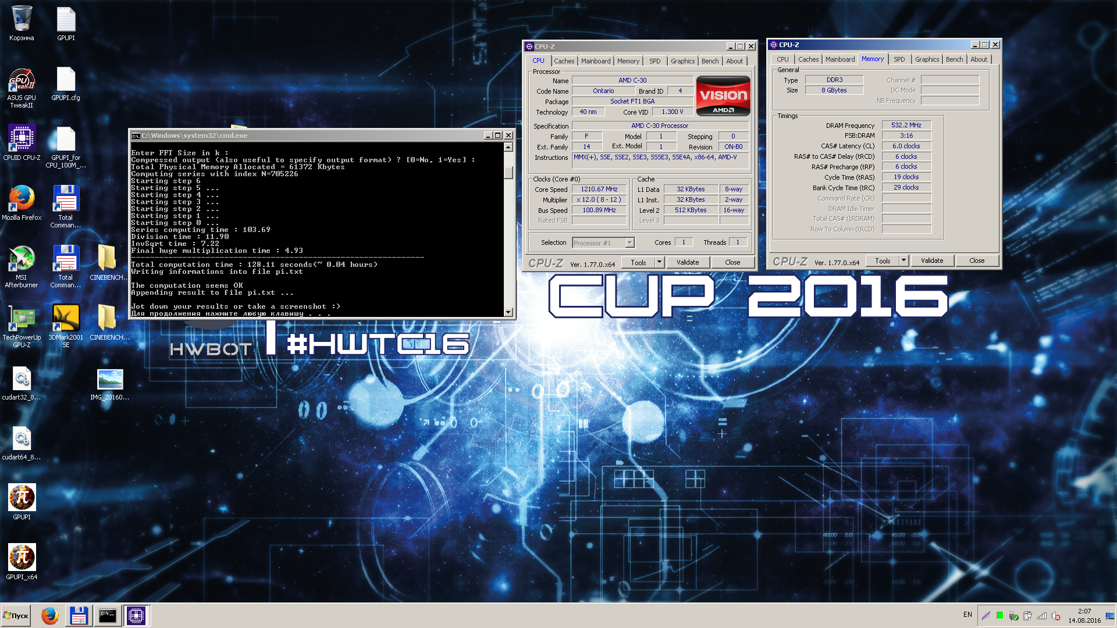Open Bench tab in left CPU-Z window
This screenshot has width=1117, height=628.
pos(710,61)
